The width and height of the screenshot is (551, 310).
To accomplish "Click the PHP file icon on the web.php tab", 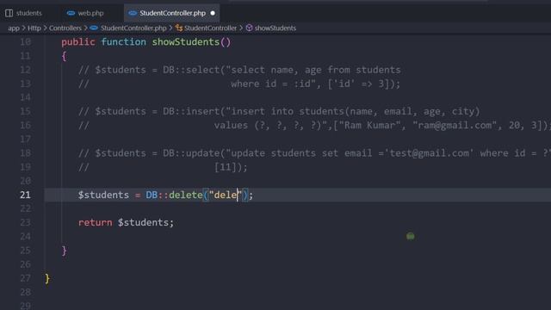I will tap(71, 13).
